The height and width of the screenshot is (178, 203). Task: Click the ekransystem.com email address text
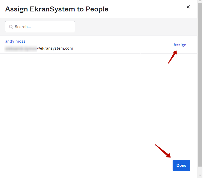55,48
